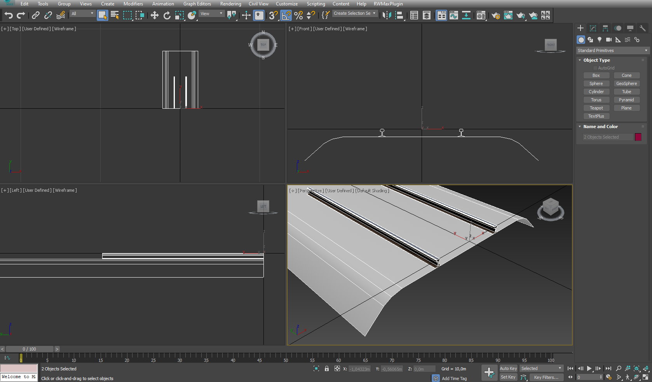This screenshot has width=652, height=382.
Task: Click the Teapot primitive button
Action: [x=596, y=108]
